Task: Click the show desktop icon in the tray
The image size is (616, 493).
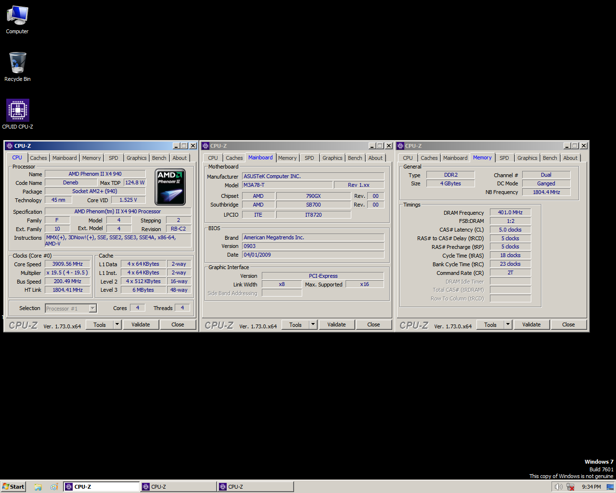Action: click(x=610, y=487)
